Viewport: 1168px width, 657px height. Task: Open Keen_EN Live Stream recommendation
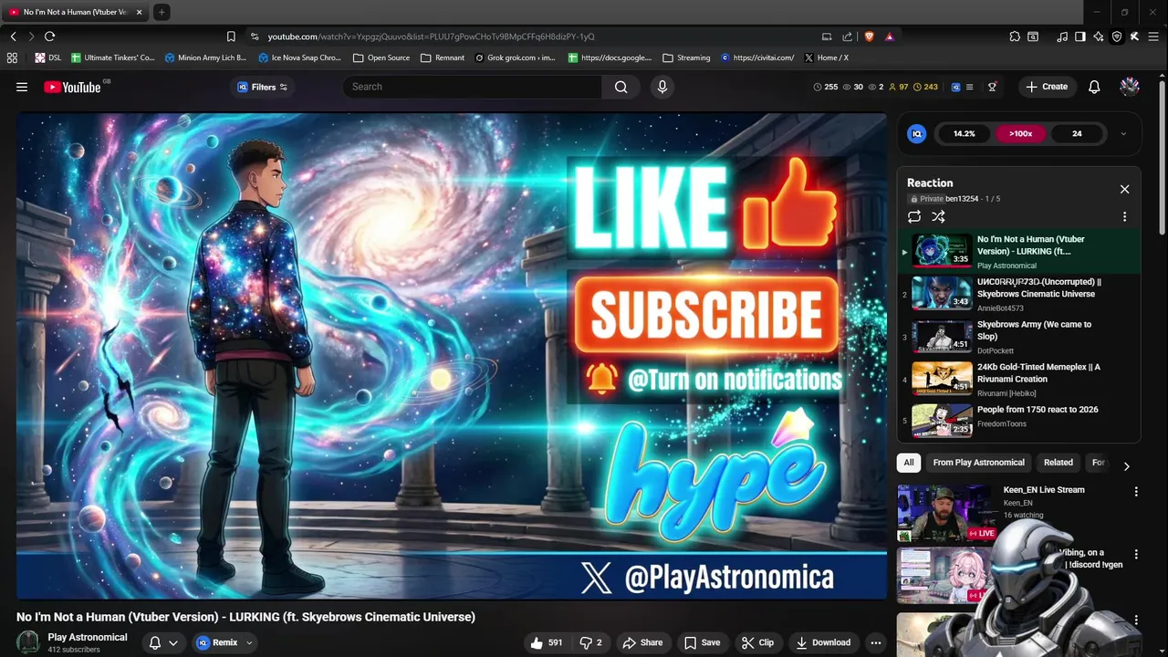[x=1044, y=490]
